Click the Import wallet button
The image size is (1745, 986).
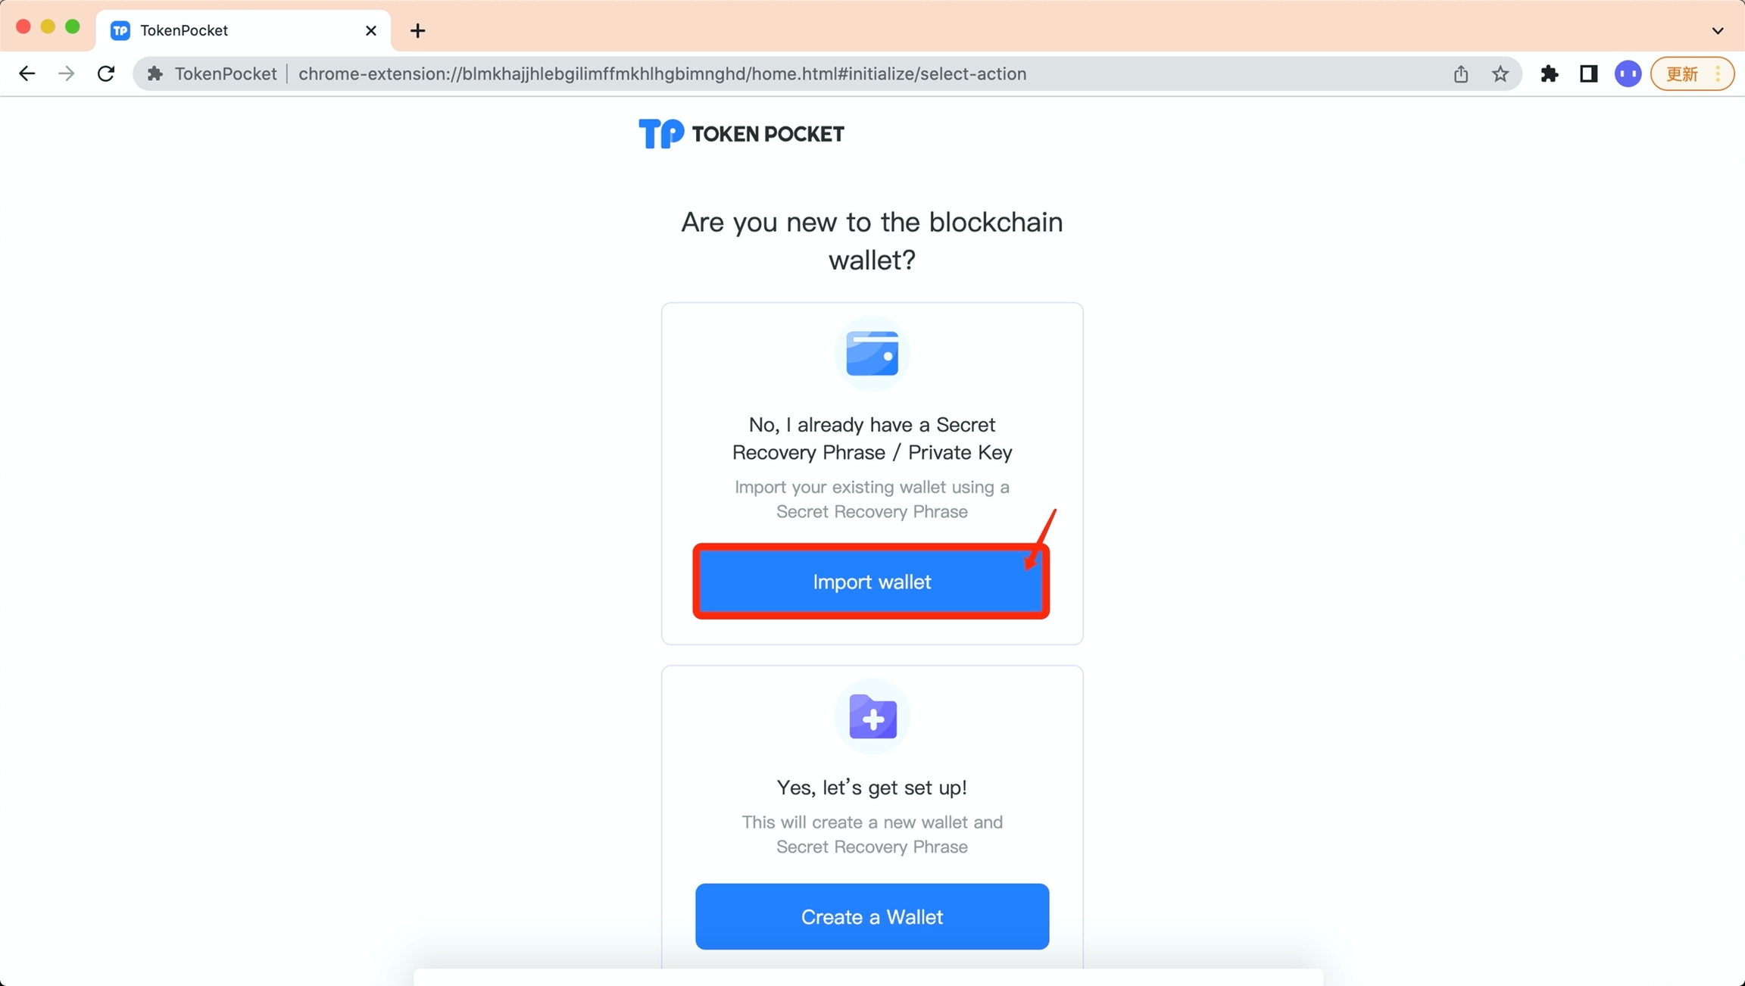pos(871,582)
